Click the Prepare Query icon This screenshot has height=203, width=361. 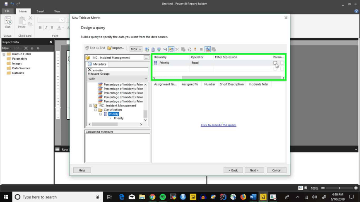point(190,50)
